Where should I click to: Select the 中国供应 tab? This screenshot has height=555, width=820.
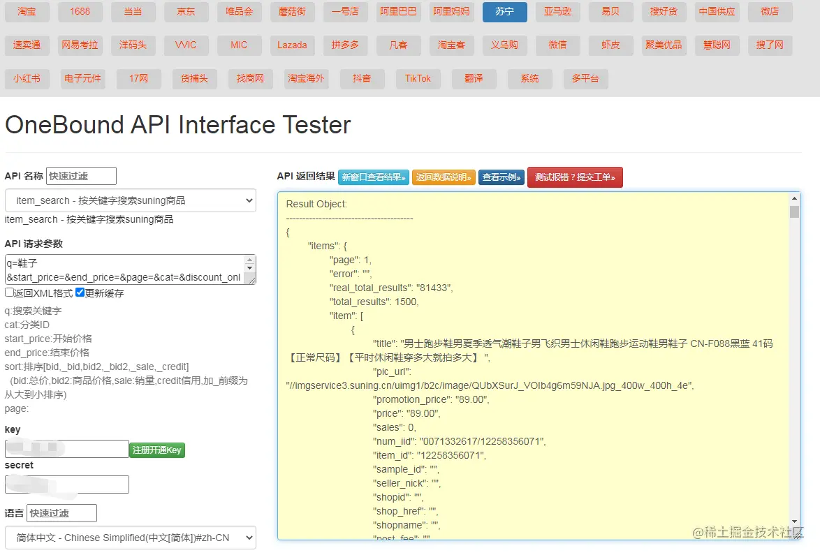[x=717, y=11]
